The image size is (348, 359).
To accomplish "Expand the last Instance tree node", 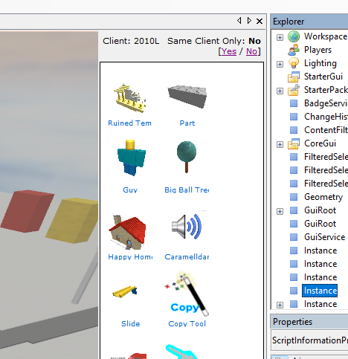I will pyautogui.click(x=280, y=305).
